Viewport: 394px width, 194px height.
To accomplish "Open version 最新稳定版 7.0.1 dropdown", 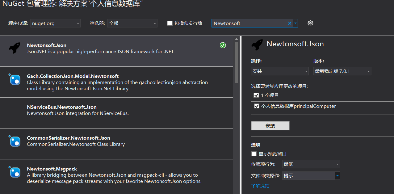I will [342, 71].
